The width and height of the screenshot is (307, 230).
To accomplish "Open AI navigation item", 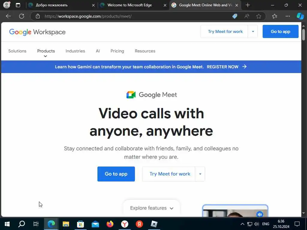I will pyautogui.click(x=98, y=51).
